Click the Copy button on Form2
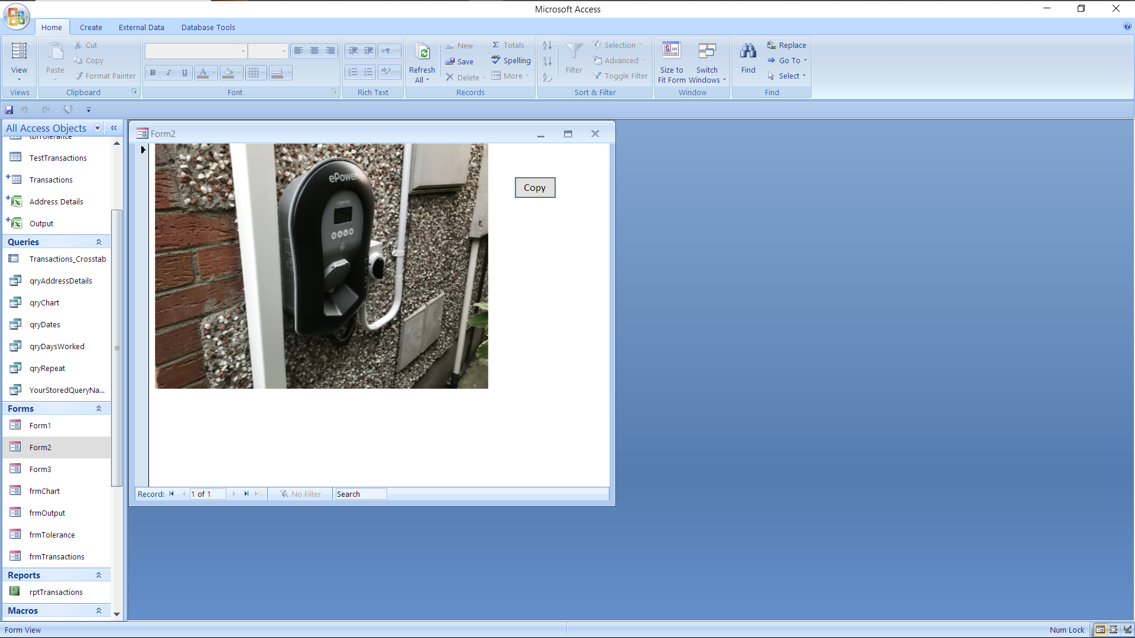 [535, 188]
